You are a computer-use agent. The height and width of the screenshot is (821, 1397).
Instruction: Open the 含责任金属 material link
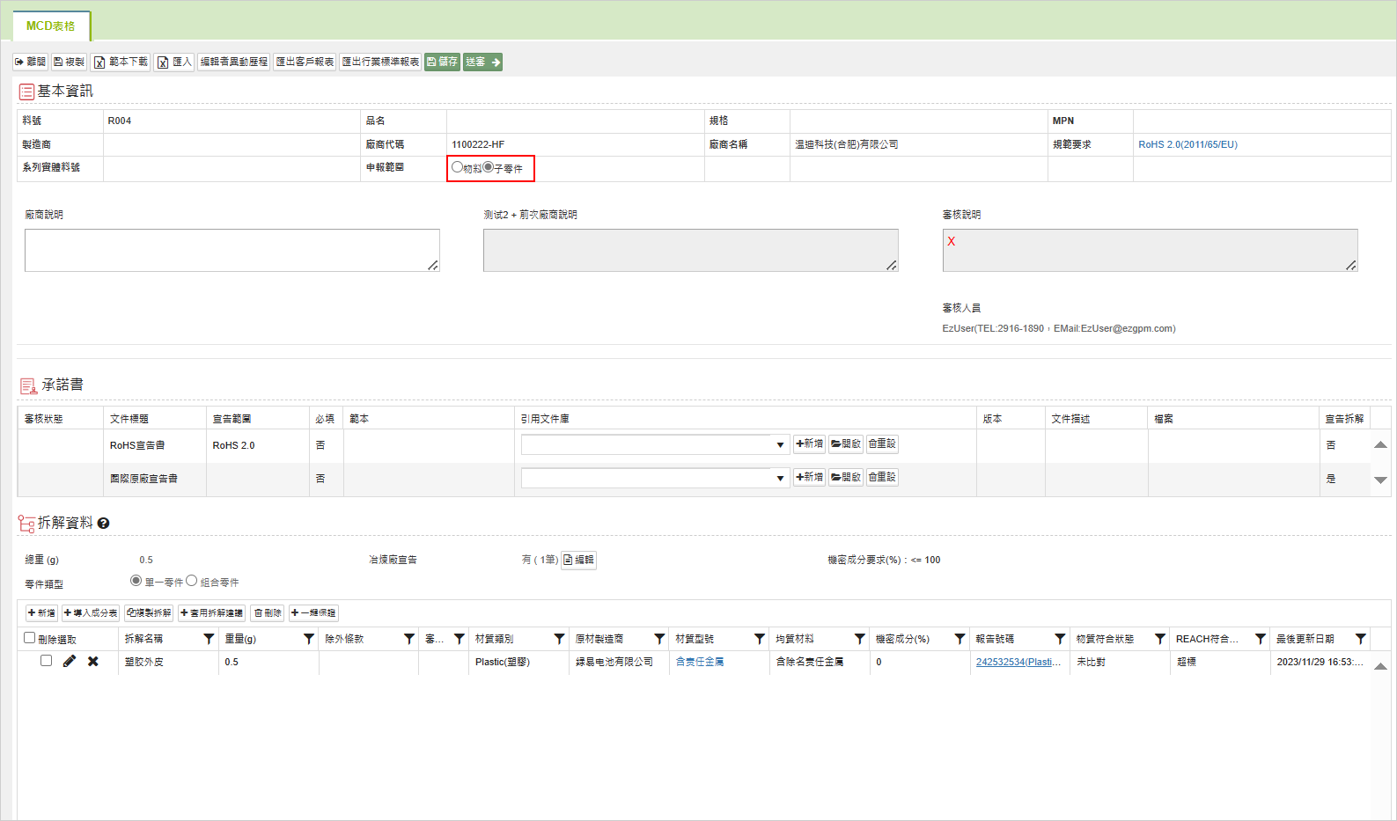click(x=700, y=662)
